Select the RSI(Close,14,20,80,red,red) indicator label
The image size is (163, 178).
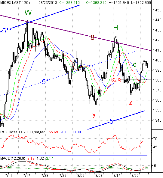[x=23, y=132]
